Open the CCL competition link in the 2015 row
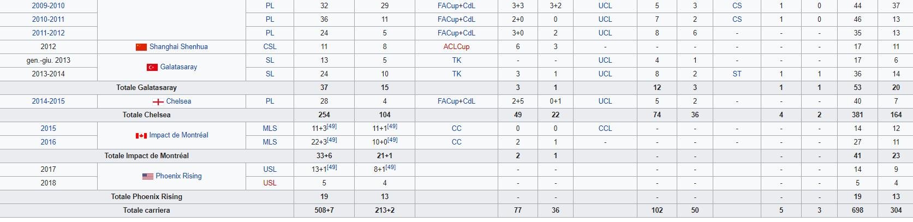The image size is (913, 222). click(x=605, y=129)
